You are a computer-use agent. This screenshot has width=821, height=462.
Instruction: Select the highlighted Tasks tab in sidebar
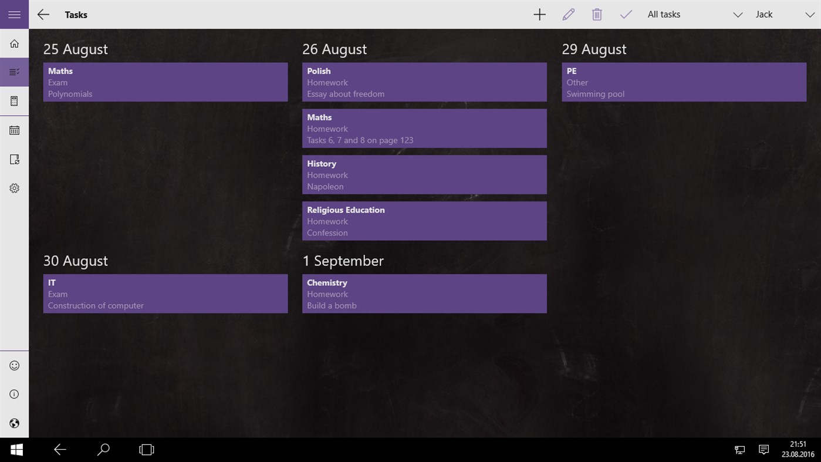click(14, 72)
